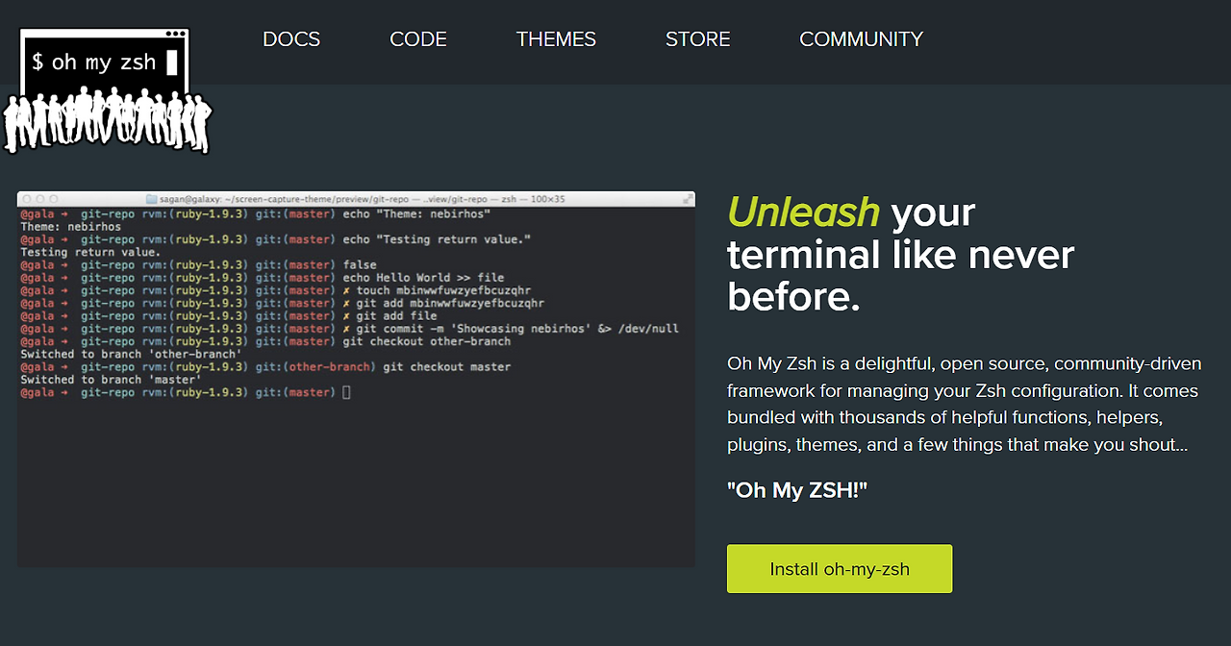The height and width of the screenshot is (646, 1231).
Task: Click the Install oh-my-zsh button
Action: pyautogui.click(x=840, y=569)
